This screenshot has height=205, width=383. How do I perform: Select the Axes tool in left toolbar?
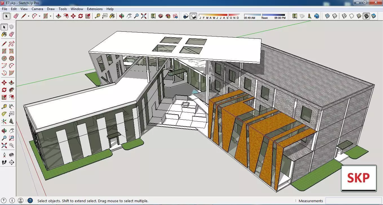4,121
